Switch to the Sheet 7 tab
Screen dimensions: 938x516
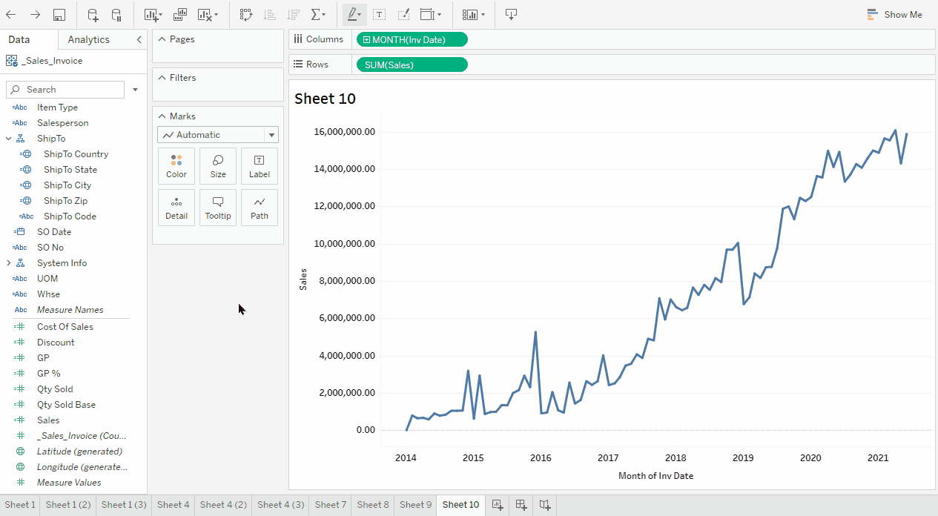click(x=331, y=505)
